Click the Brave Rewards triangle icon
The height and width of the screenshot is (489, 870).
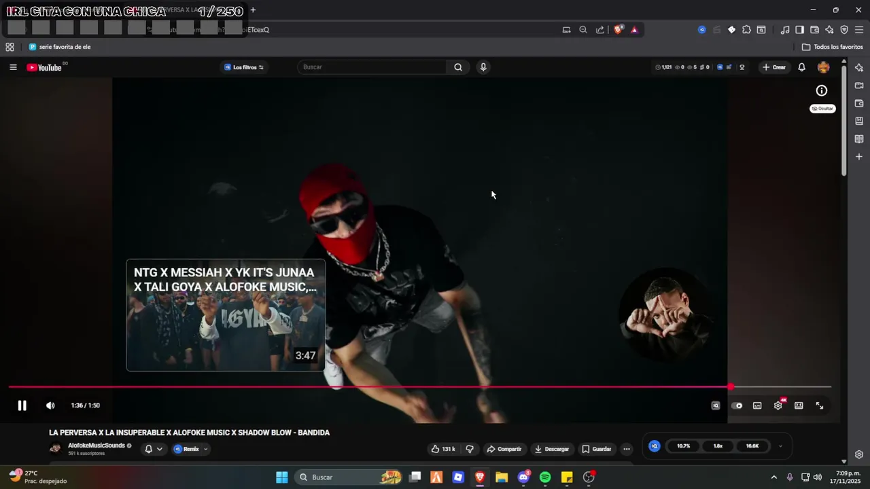tap(634, 29)
